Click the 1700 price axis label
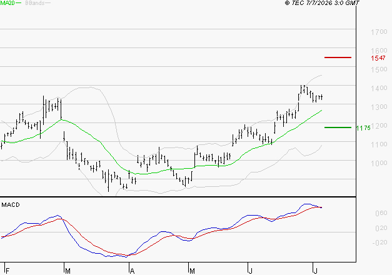392x275 pixels. pos(379,32)
